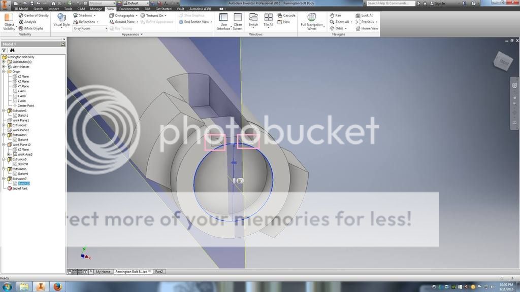Open the Object Visibility menu
The width and height of the screenshot is (520, 292).
pos(9,22)
